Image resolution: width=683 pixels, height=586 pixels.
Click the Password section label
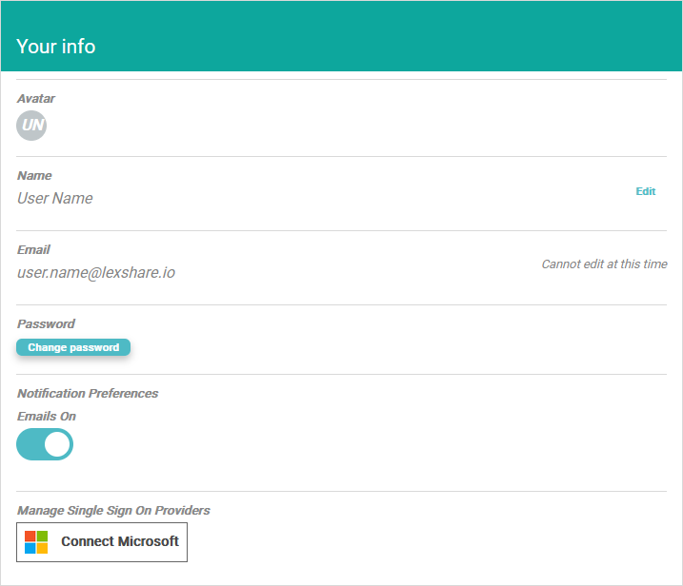coord(46,324)
